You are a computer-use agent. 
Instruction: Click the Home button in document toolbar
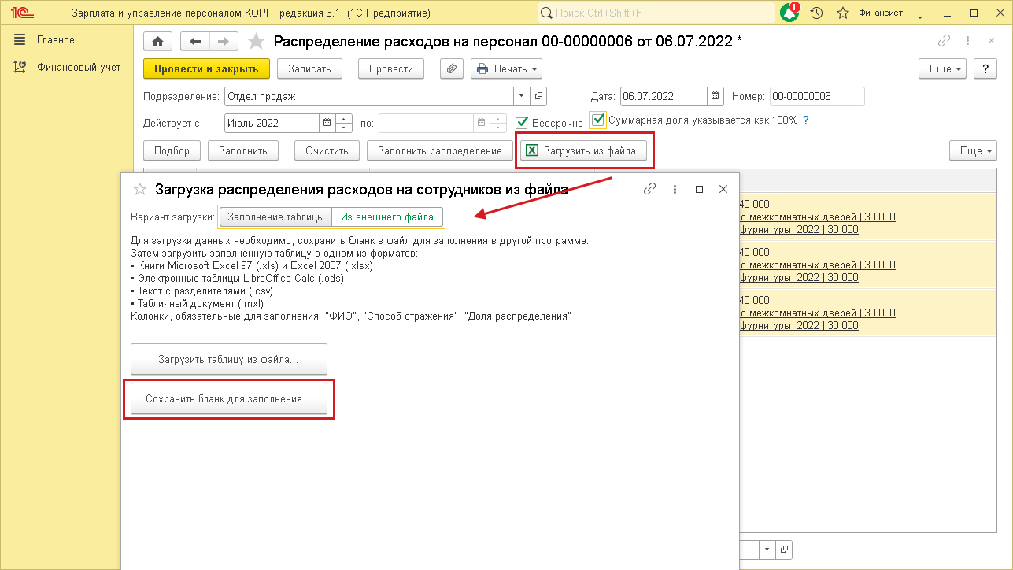157,42
